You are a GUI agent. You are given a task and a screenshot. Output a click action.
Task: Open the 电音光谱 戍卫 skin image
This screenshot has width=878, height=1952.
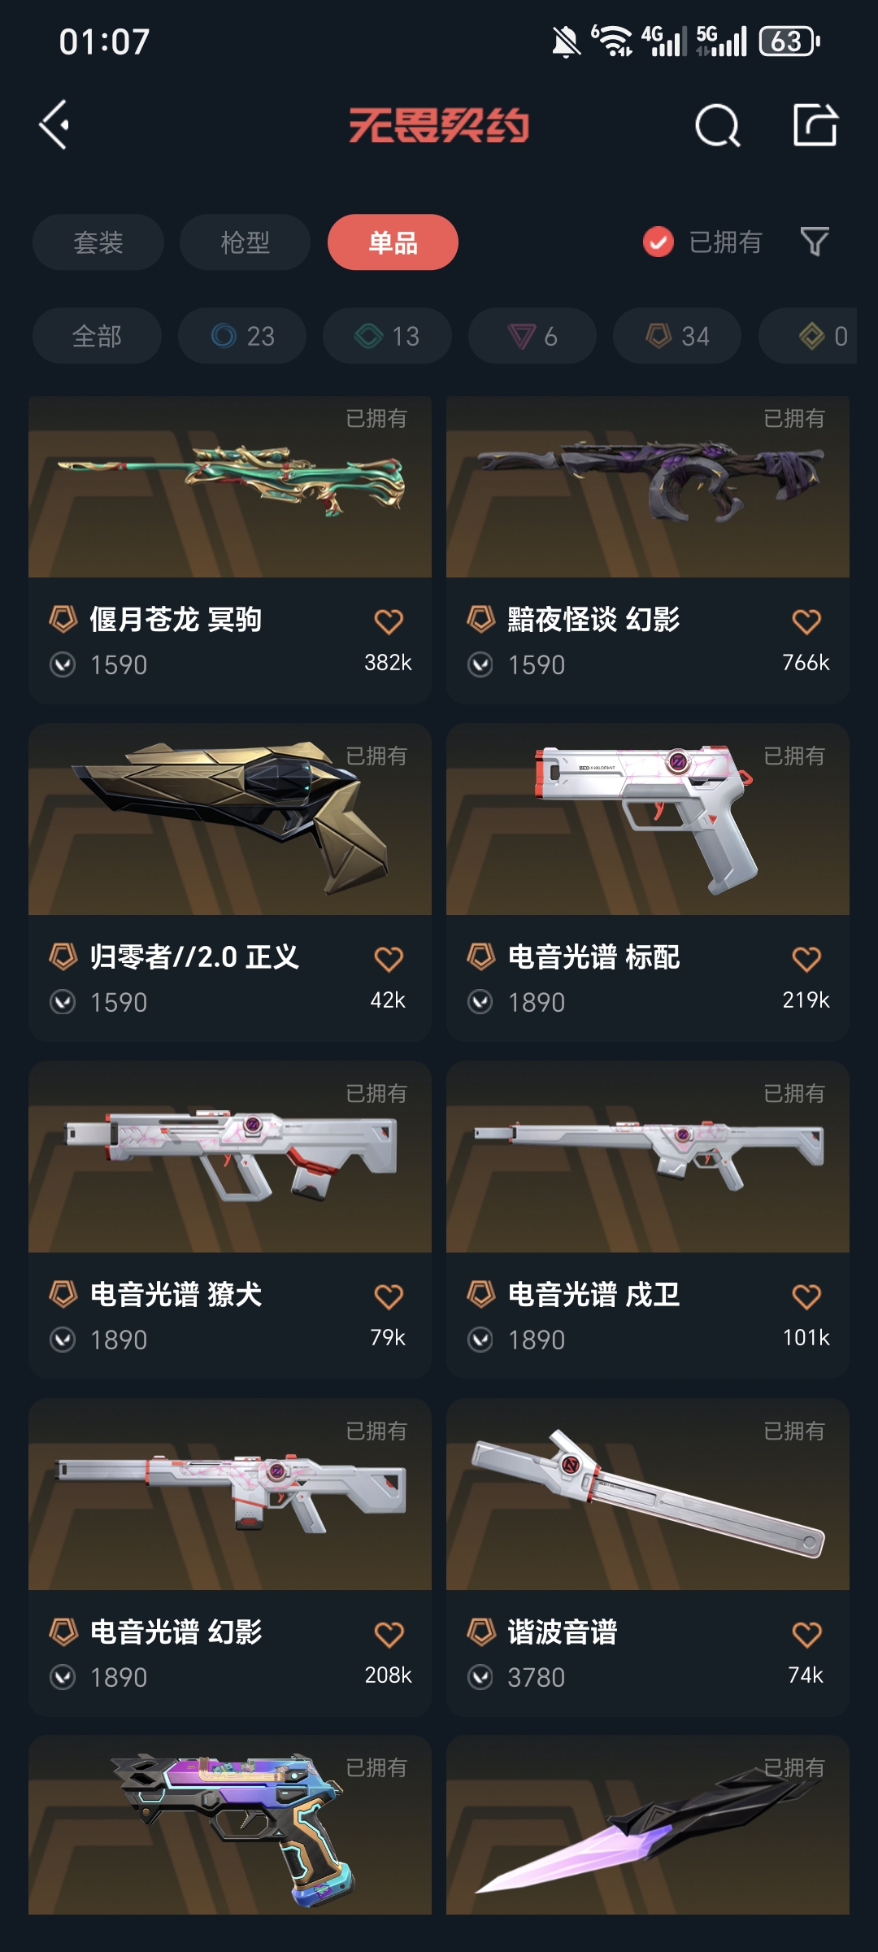pos(648,1157)
